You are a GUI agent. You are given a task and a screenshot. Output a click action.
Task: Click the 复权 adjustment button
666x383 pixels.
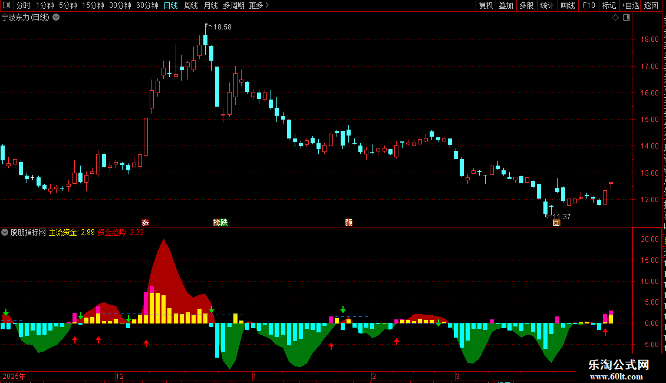(486, 5)
